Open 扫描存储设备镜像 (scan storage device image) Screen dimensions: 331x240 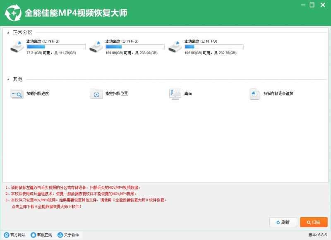tap(254, 94)
